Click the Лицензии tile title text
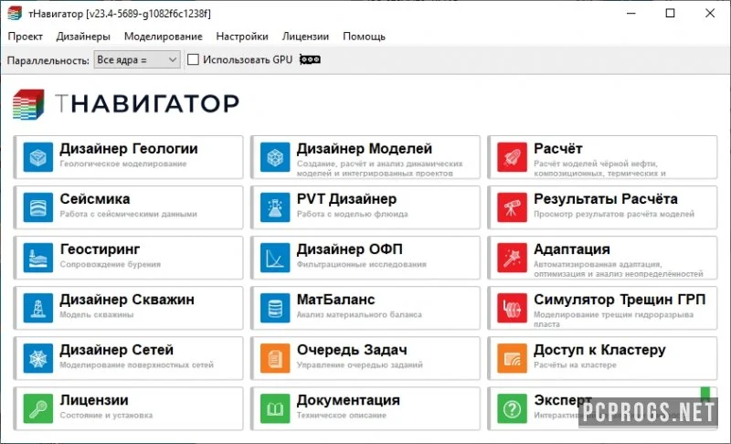This screenshot has height=444, width=731. coord(94,400)
